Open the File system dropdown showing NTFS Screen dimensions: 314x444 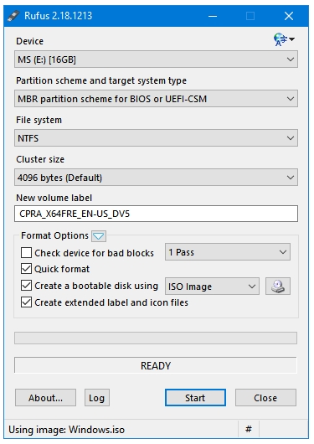coord(156,138)
